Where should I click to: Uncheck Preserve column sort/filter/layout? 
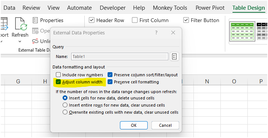point(110,75)
